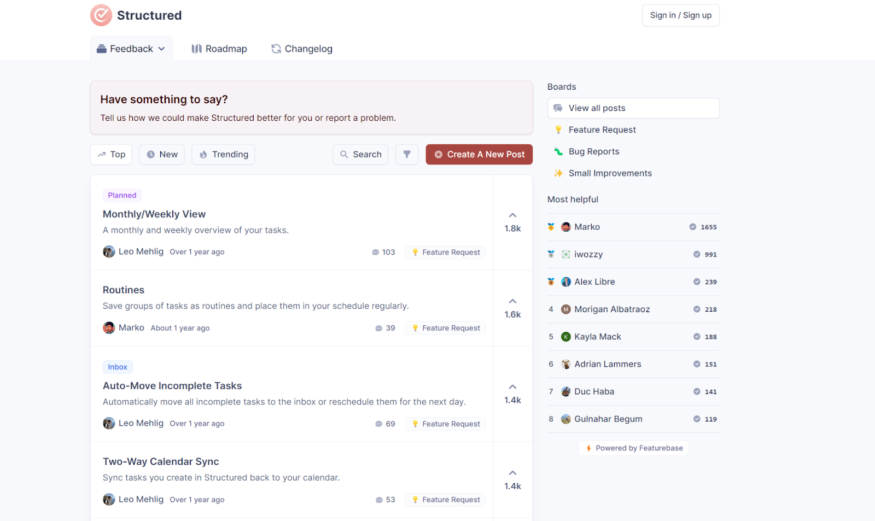Click the Structured logo icon

pyautogui.click(x=101, y=15)
